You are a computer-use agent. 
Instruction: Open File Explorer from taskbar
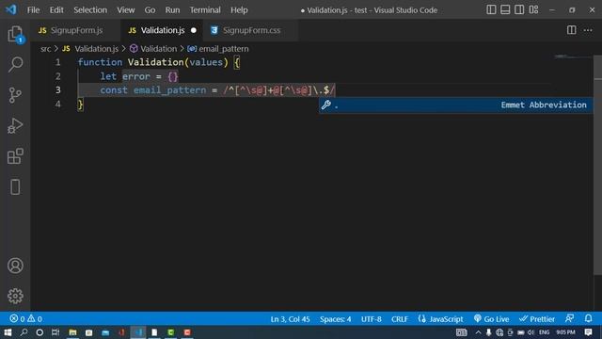(x=72, y=332)
